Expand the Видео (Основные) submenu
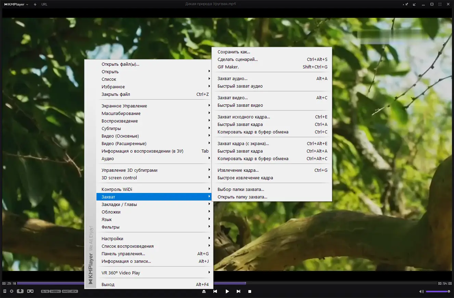 153,136
